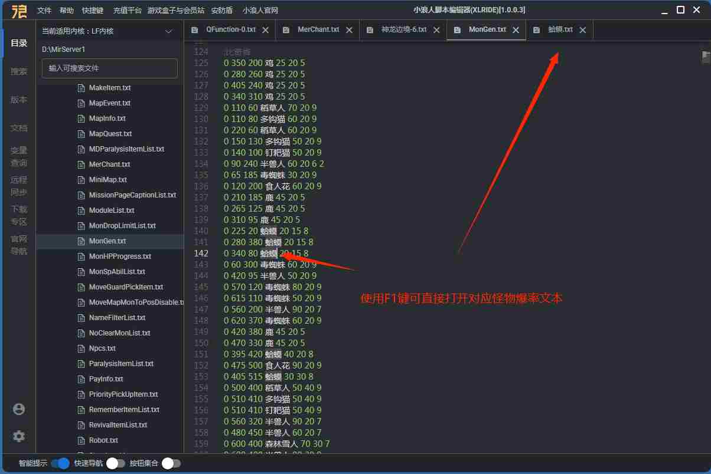Click the minimap thumbnail at editor top right
The width and height of the screenshot is (711, 474).
[706, 57]
